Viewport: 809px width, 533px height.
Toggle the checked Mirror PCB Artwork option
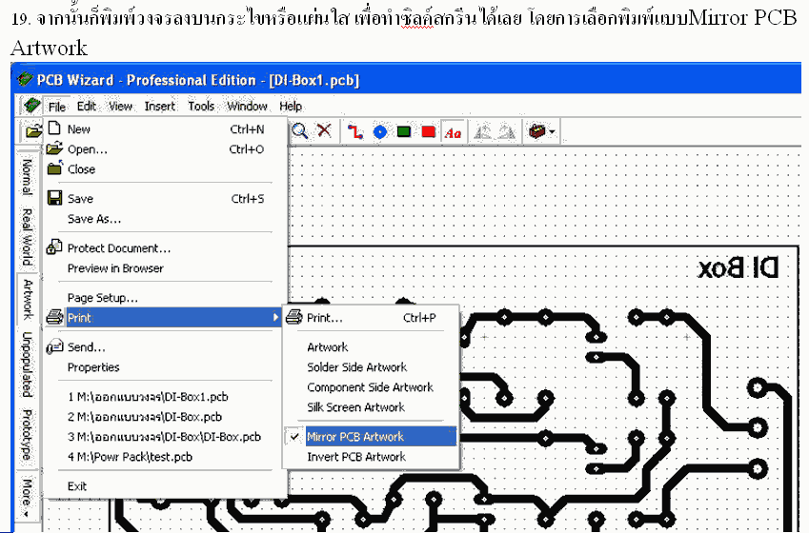point(371,437)
